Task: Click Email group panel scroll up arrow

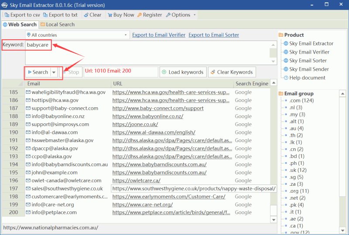Action: (342, 94)
